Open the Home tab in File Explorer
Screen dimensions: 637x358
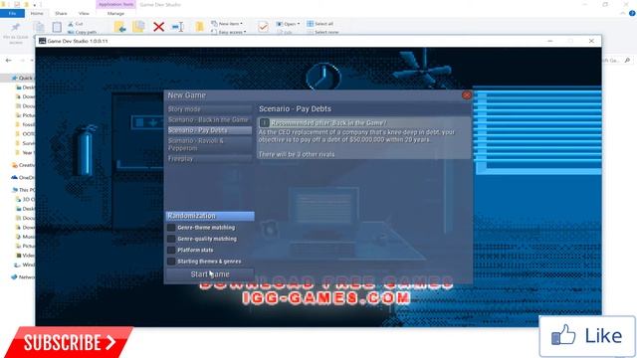pos(37,13)
